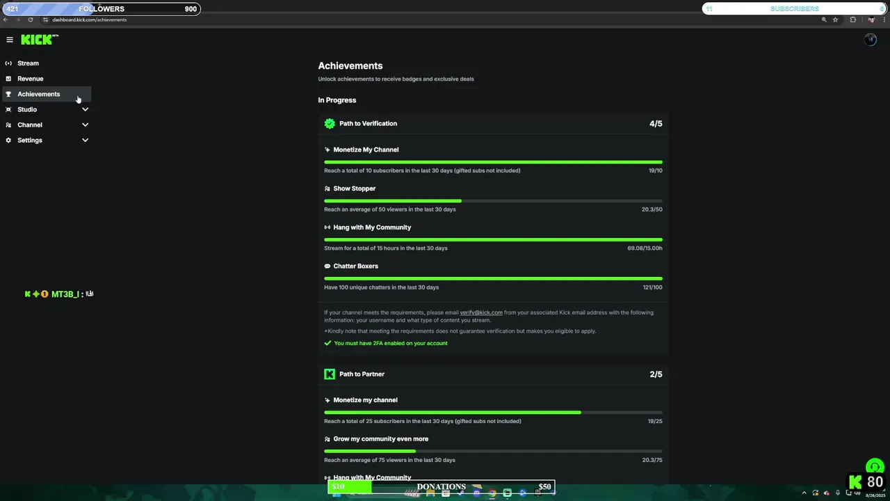Click 'Have 100 unique chatters' description text
Image resolution: width=890 pixels, height=501 pixels.
(x=382, y=287)
